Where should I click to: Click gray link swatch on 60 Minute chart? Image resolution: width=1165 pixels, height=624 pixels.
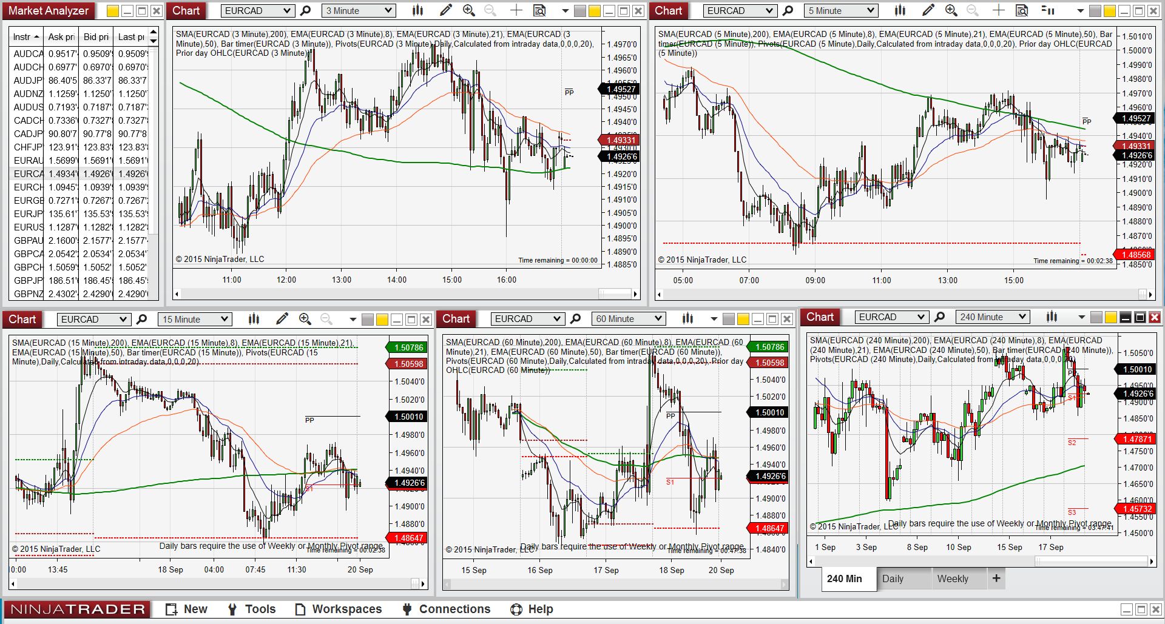coord(729,320)
